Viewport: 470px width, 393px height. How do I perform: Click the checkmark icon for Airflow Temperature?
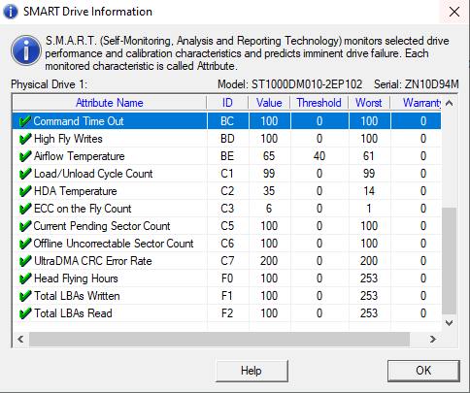(x=25, y=156)
